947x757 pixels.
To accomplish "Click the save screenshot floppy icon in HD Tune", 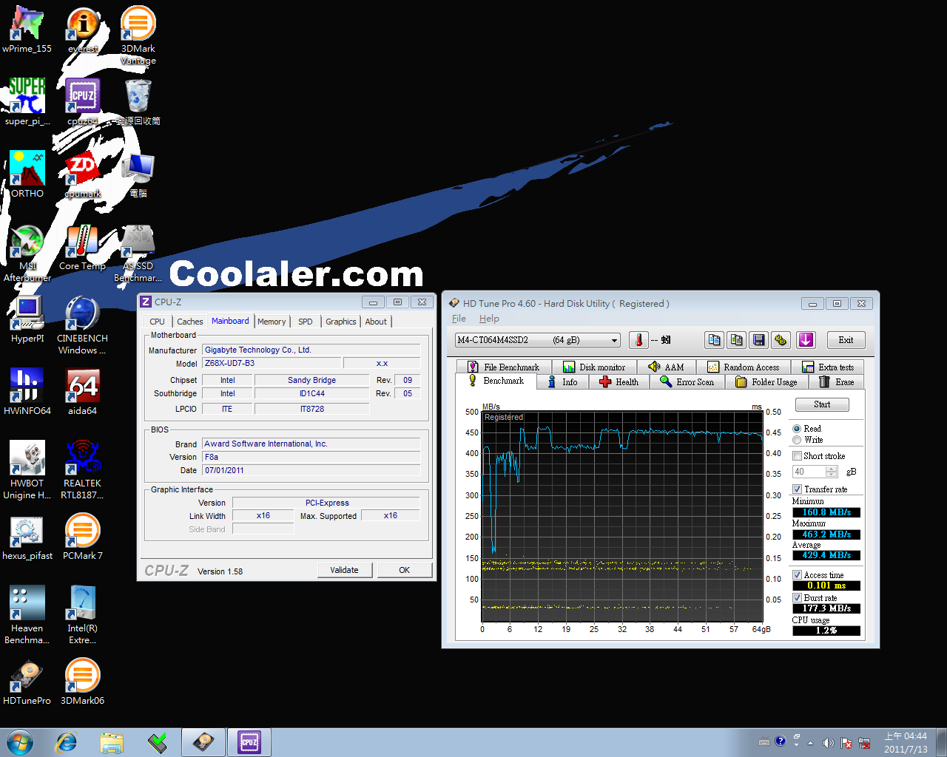I will click(758, 340).
